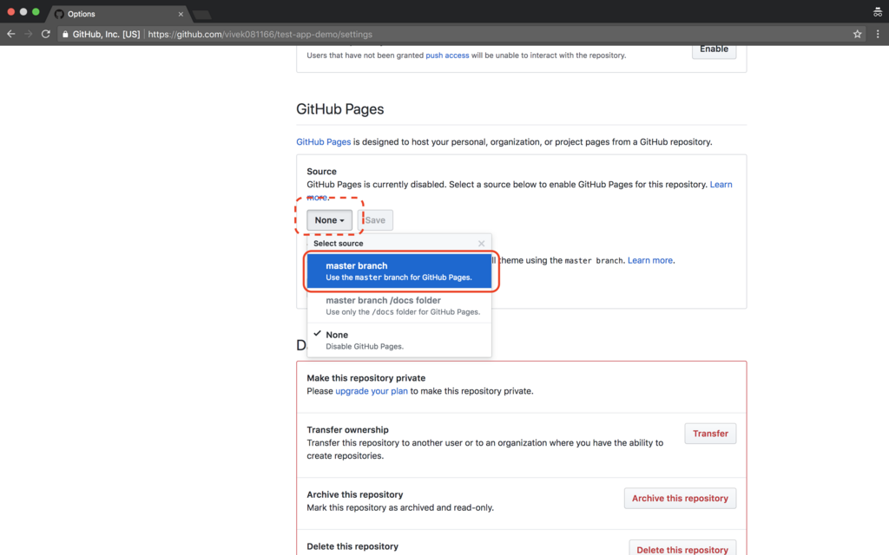
Task: Click the address bar URL
Action: [x=260, y=35]
